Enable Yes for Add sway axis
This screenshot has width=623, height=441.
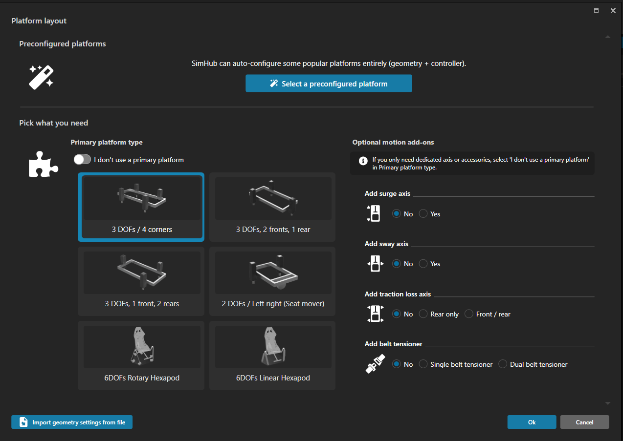pos(423,264)
